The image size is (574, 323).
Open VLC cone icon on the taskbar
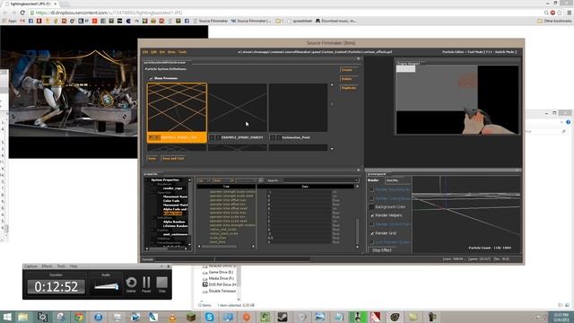click(172, 317)
